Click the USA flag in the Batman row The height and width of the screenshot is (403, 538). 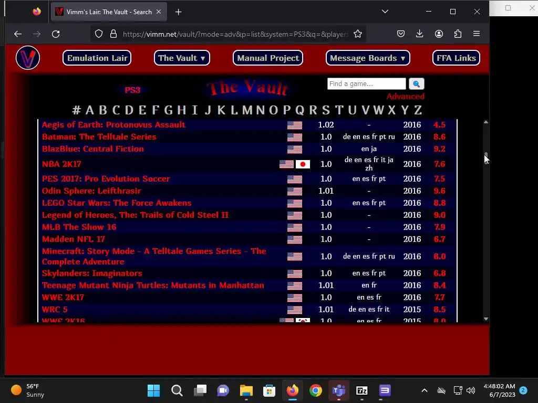click(x=295, y=137)
